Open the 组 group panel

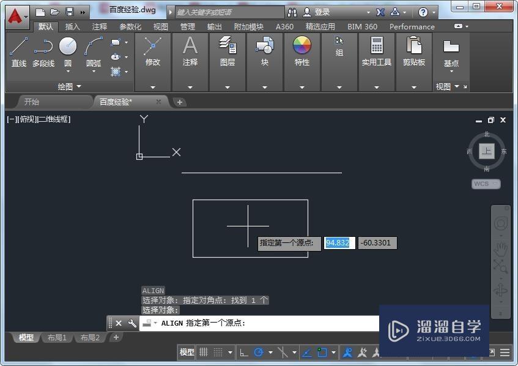339,47
